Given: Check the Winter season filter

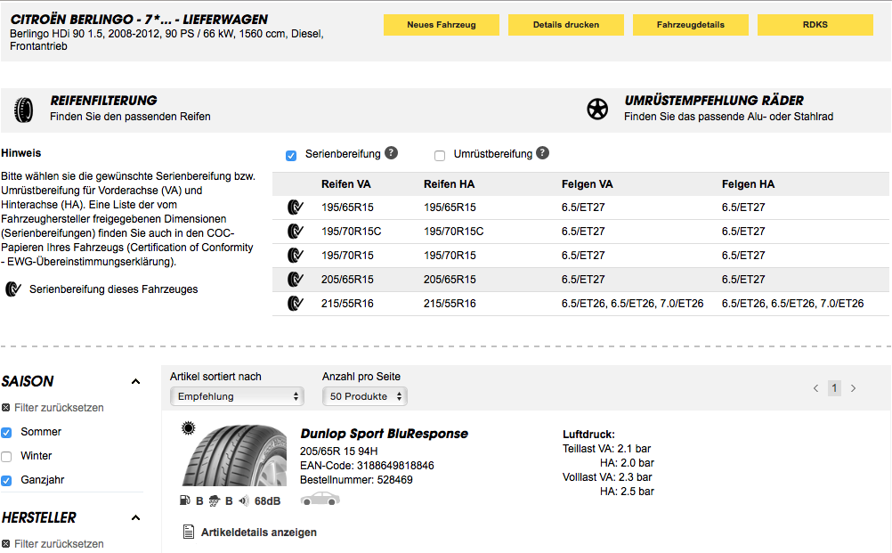Looking at the screenshot, I should pyautogui.click(x=6, y=457).
